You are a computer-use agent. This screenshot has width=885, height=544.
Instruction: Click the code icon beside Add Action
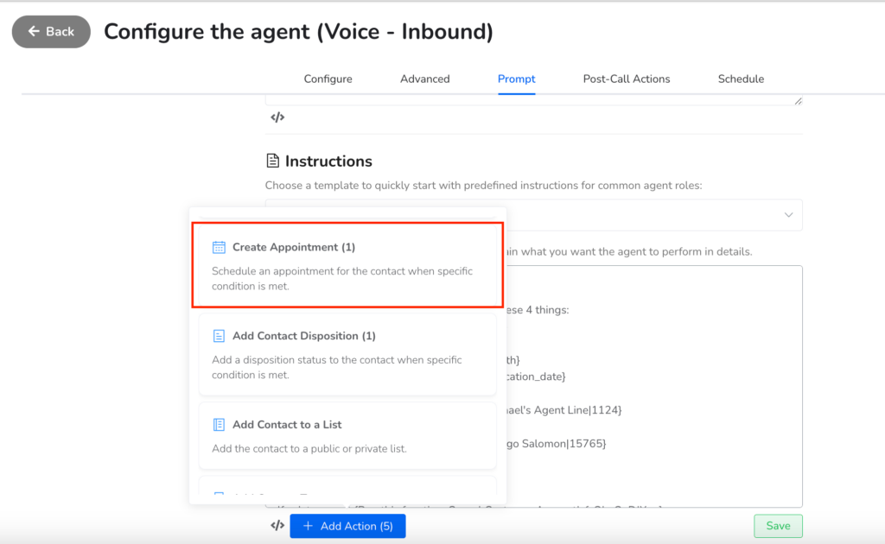pyautogui.click(x=277, y=525)
